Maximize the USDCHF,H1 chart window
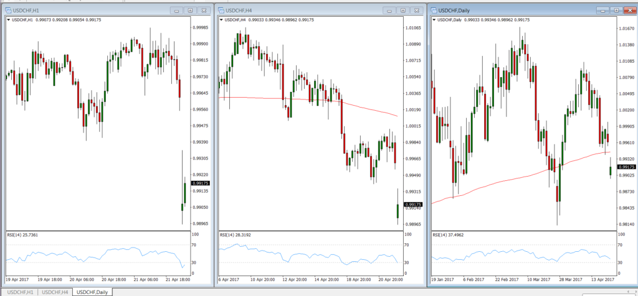 coord(190,11)
